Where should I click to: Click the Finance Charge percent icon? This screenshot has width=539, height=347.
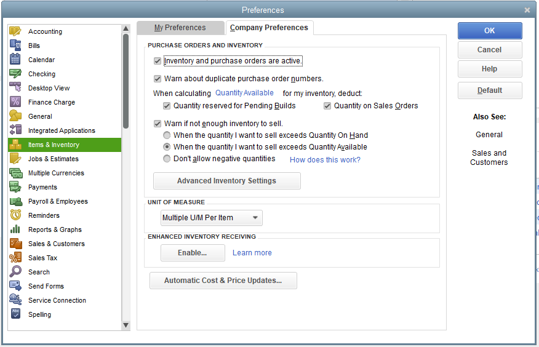15,102
